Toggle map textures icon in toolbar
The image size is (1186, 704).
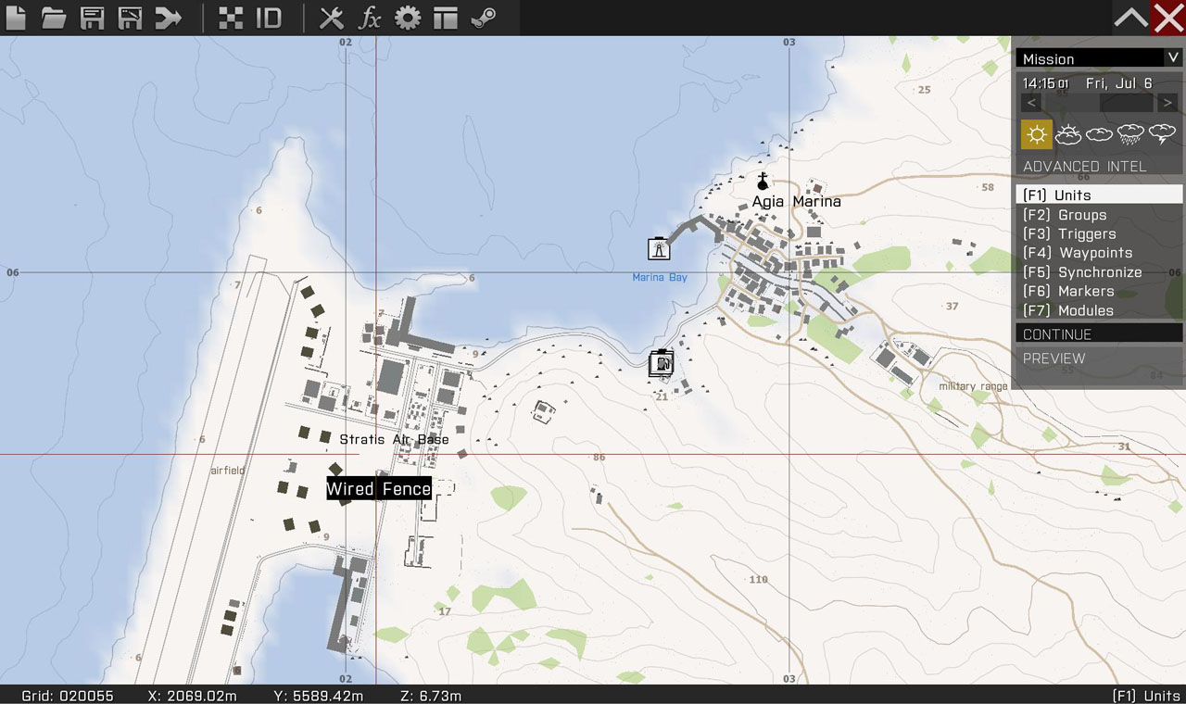231,18
